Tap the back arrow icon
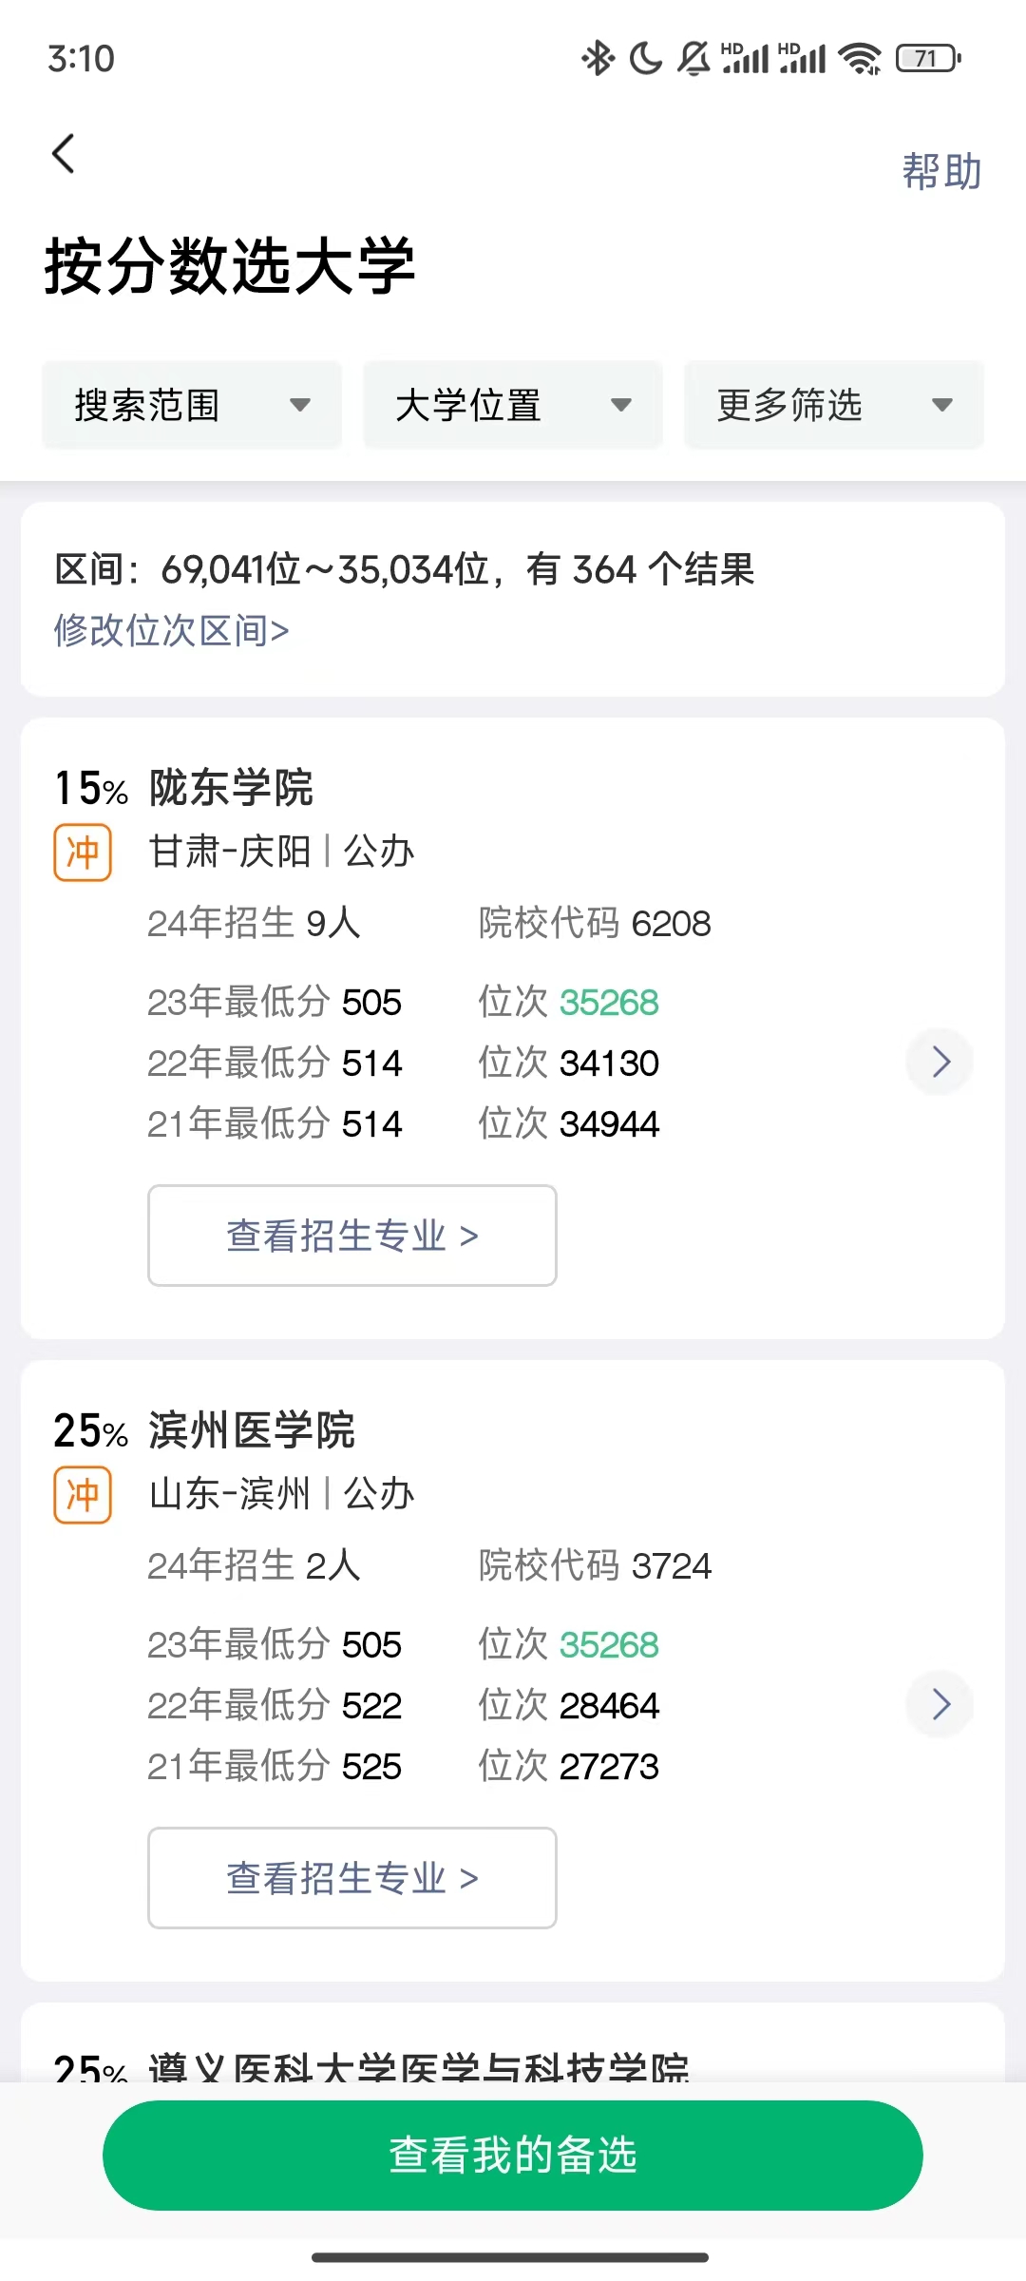The image size is (1026, 2281). click(64, 154)
